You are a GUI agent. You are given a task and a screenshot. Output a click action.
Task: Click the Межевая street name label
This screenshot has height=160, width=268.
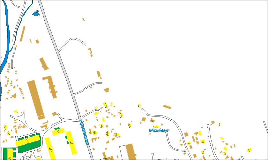(158, 130)
